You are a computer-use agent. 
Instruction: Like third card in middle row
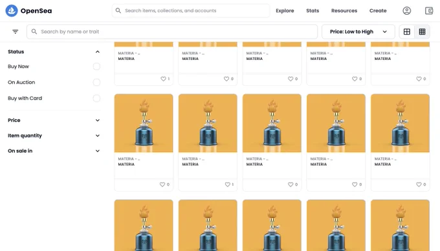[x=291, y=185]
